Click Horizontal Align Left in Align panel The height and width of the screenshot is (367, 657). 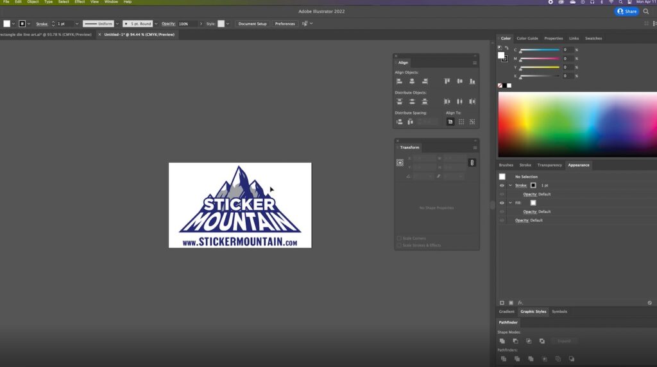399,81
